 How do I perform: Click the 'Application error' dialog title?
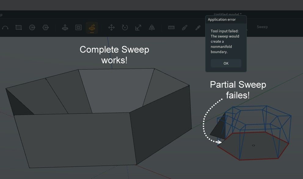(x=222, y=20)
